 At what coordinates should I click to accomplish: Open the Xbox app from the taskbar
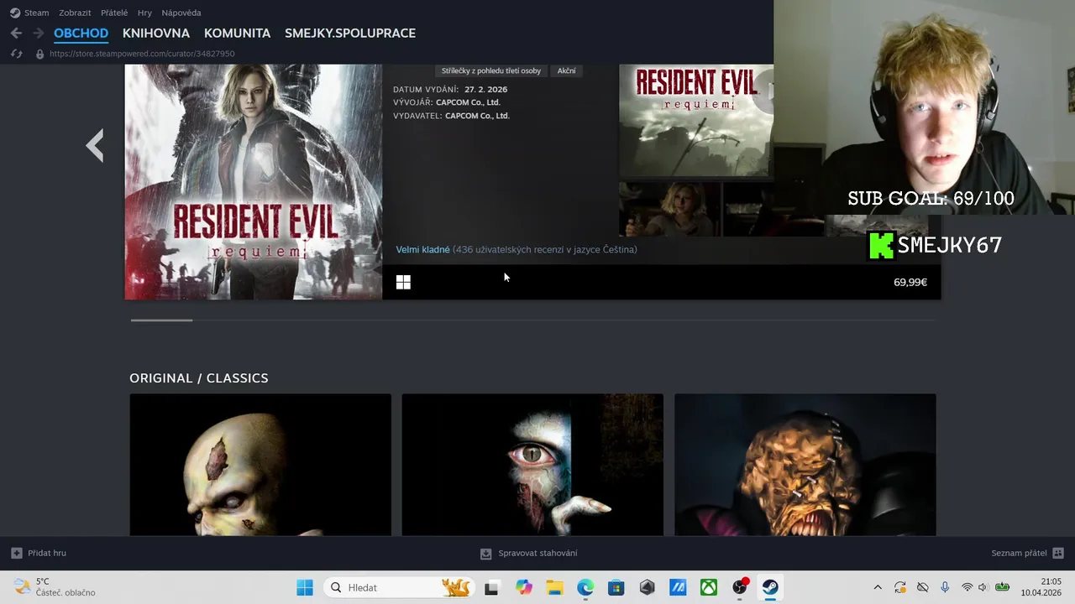point(709,587)
